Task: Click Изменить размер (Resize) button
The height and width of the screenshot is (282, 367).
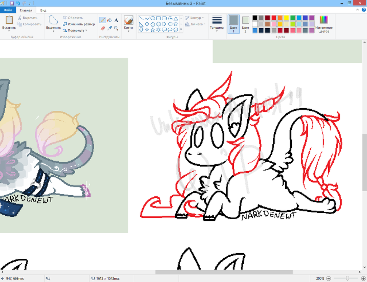Action: [79, 24]
